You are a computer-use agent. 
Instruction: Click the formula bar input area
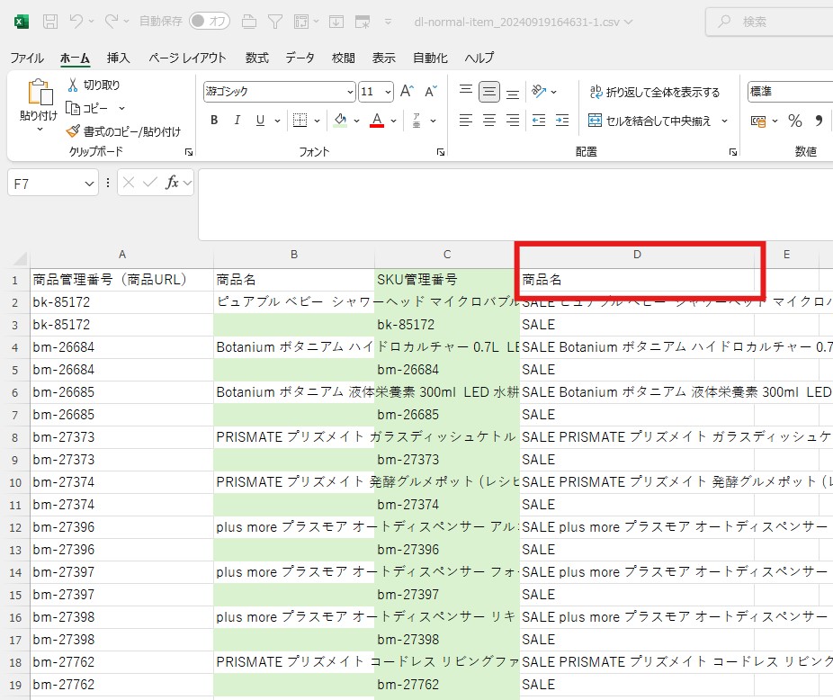pos(515,204)
